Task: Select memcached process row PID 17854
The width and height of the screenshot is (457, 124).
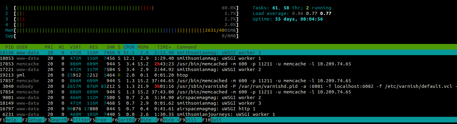Action: pos(228,92)
